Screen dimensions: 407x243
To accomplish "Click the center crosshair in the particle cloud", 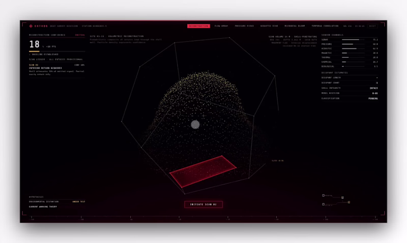I will pyautogui.click(x=203, y=116).
